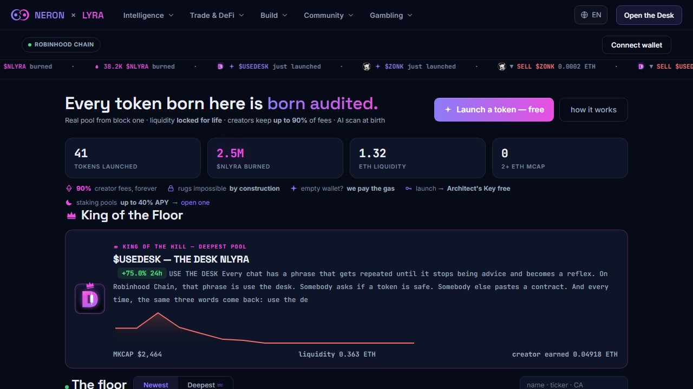Follow the open one staking link
The height and width of the screenshot is (389, 693).
(195, 203)
